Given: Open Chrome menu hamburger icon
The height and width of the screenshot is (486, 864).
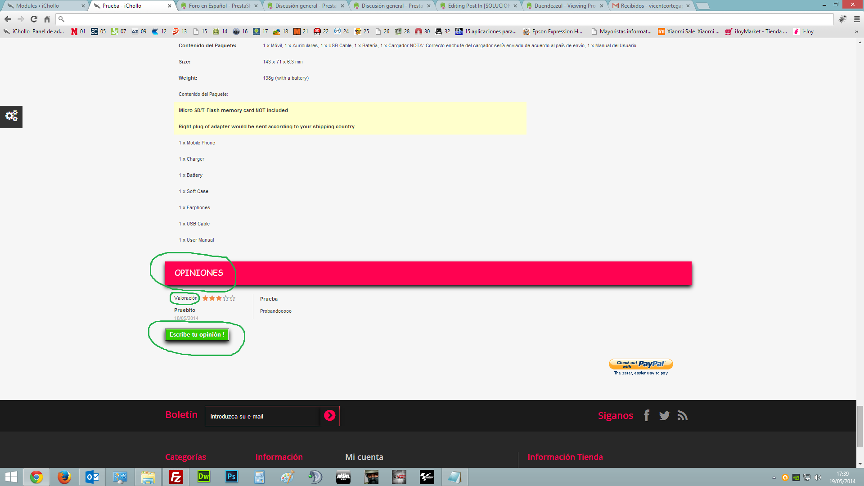Looking at the screenshot, I should (x=857, y=19).
